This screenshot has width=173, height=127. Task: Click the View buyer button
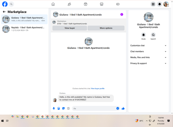point(70,28)
